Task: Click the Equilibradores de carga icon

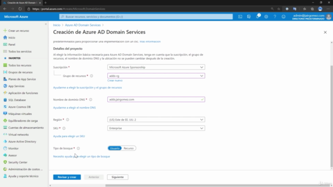Action: 5,121
